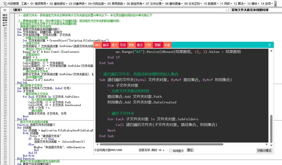Click the 打断 button in popup
The image size is (282, 165).
(x=148, y=45)
